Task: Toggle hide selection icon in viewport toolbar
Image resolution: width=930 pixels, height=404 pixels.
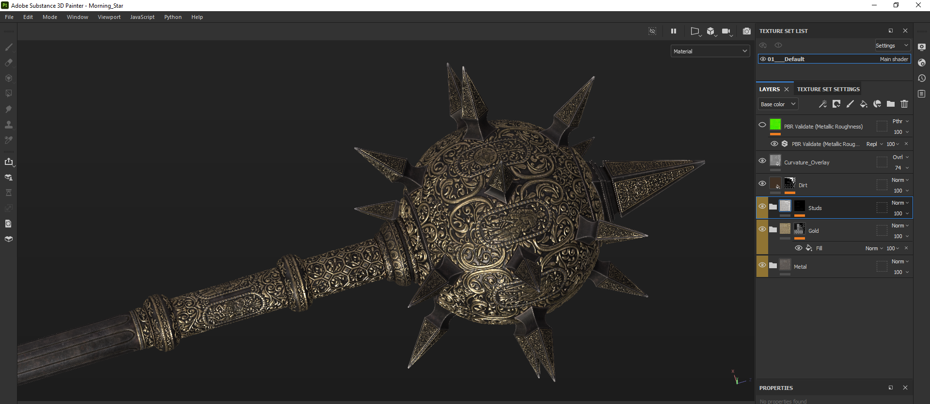Action: [x=652, y=31]
